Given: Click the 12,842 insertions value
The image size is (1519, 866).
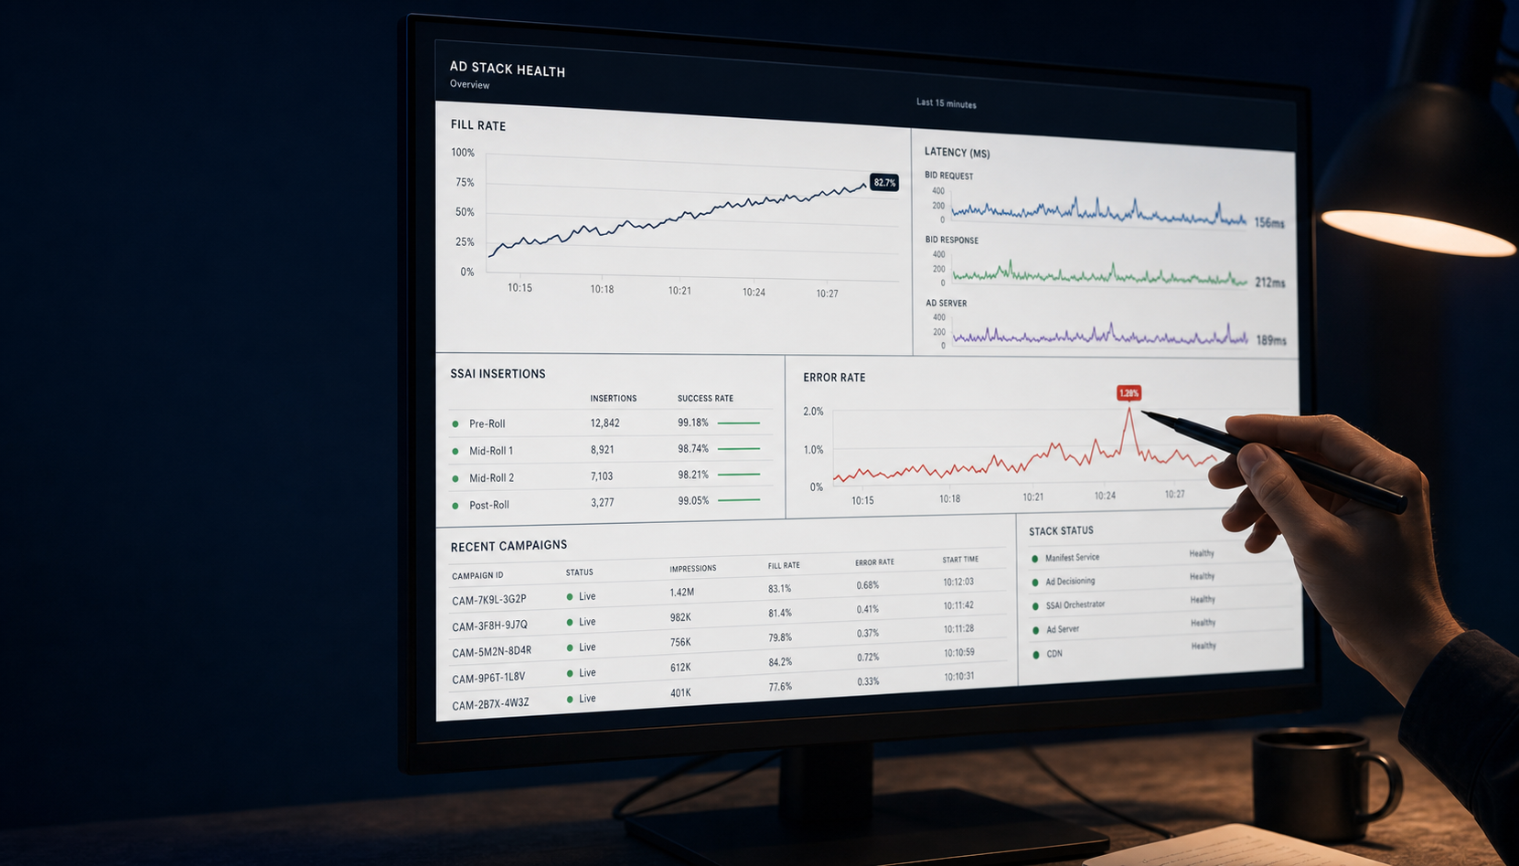Looking at the screenshot, I should pyautogui.click(x=604, y=422).
